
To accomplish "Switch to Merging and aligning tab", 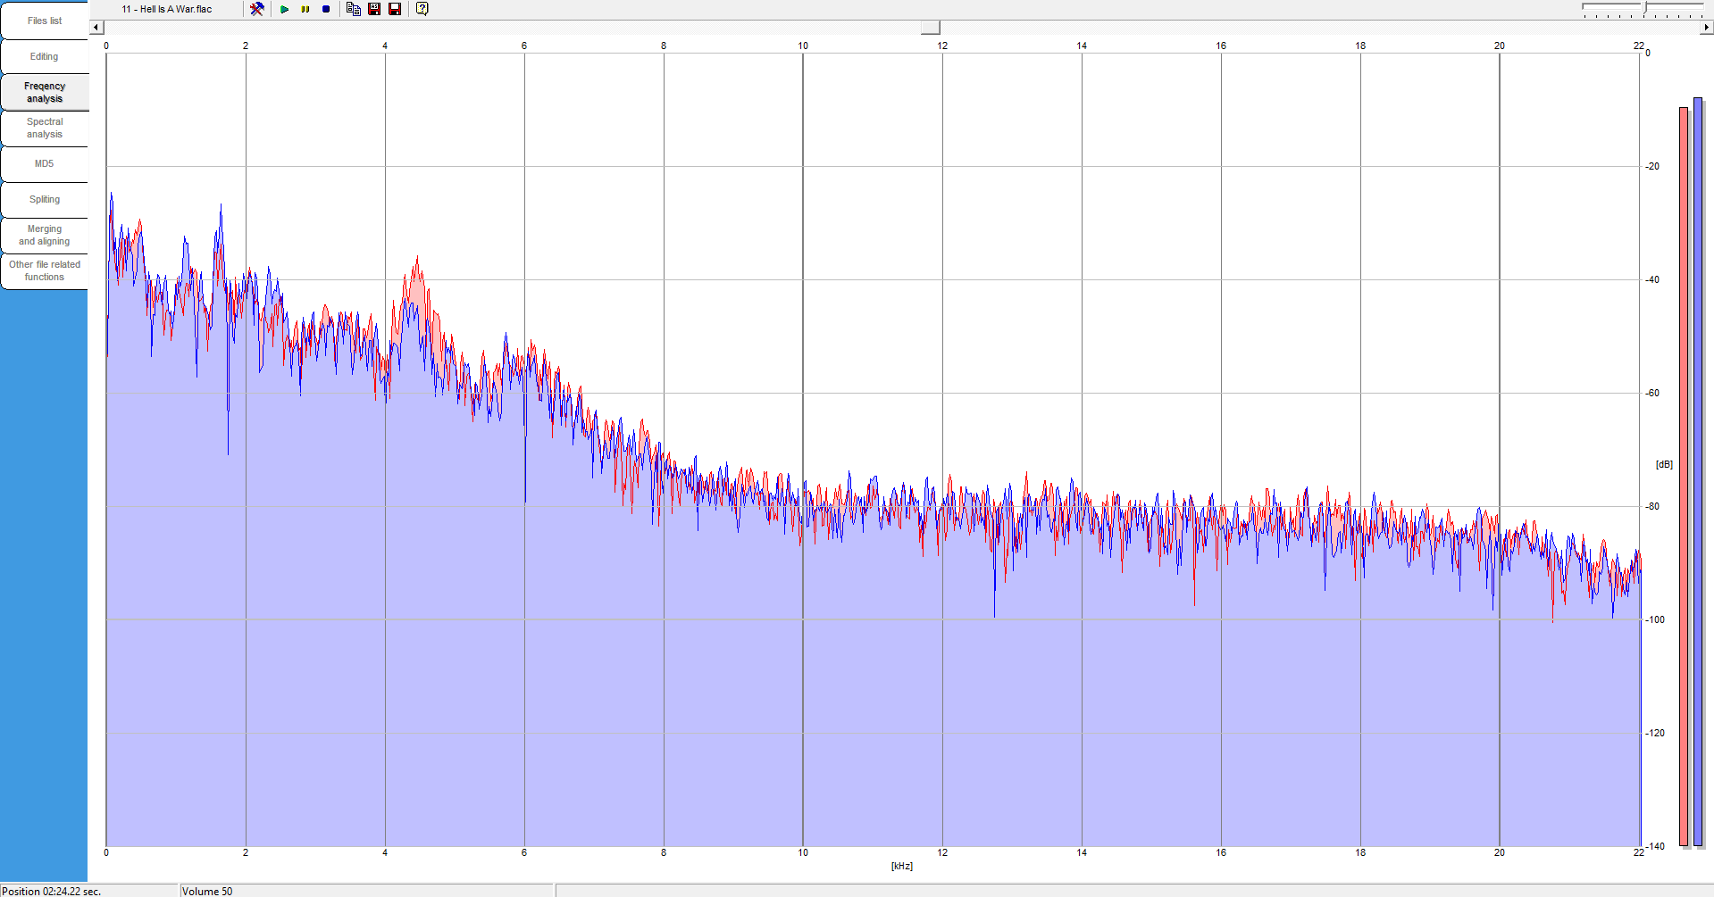I will [45, 235].
